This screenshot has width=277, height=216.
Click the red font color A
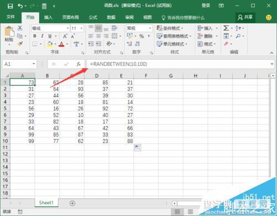[x=61, y=44]
